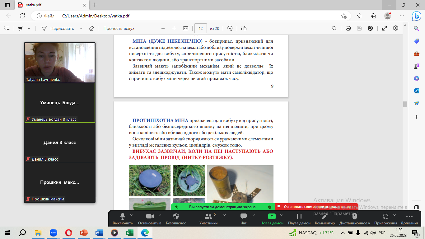Image resolution: width=425 pixels, height=239 pixels.
Task: Open Word from the taskbar
Action: tap(99, 232)
